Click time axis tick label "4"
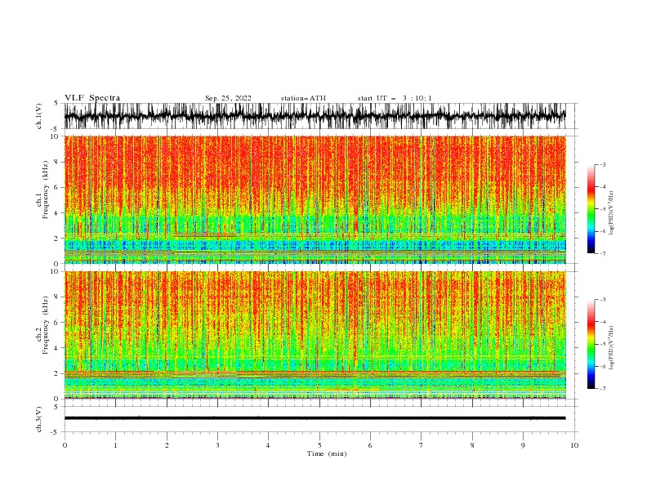The height and width of the screenshot is (500, 647). point(268,445)
